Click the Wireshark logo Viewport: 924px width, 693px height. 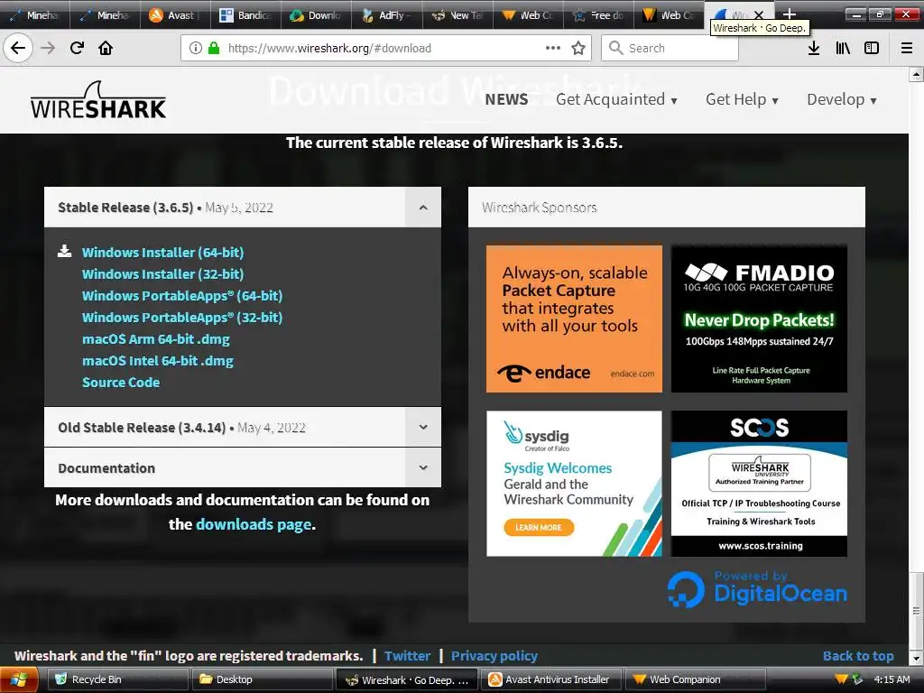coord(98,99)
